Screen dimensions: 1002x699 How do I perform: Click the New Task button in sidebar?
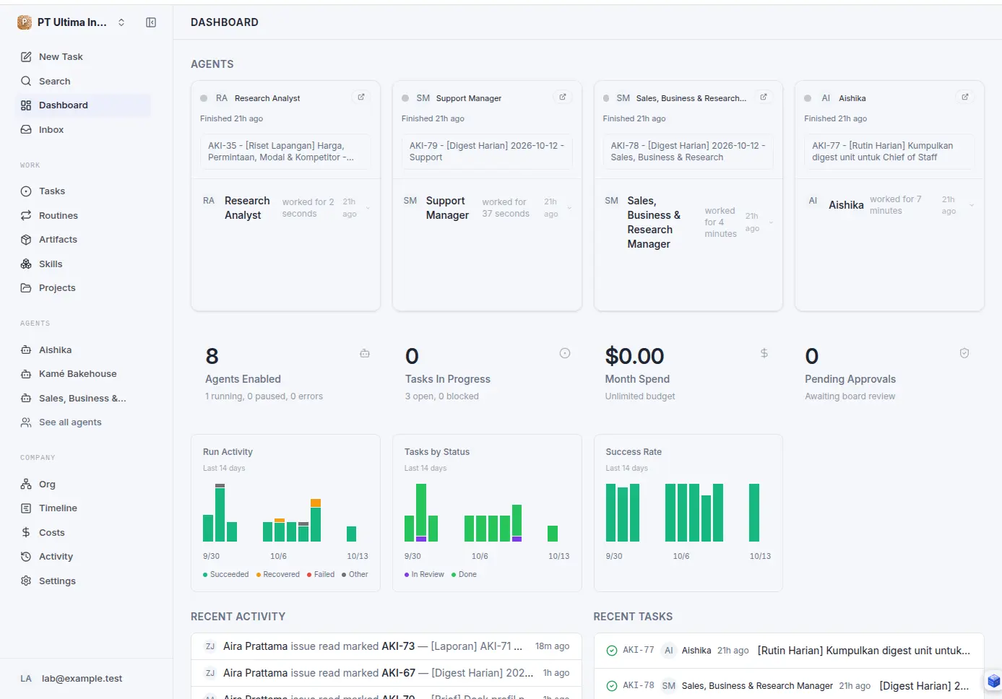[82, 57]
